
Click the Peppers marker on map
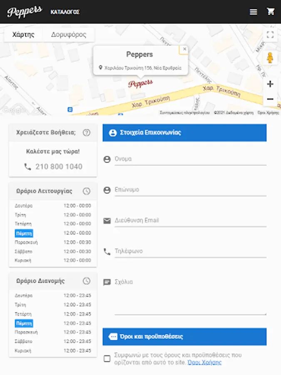pyautogui.click(x=141, y=83)
